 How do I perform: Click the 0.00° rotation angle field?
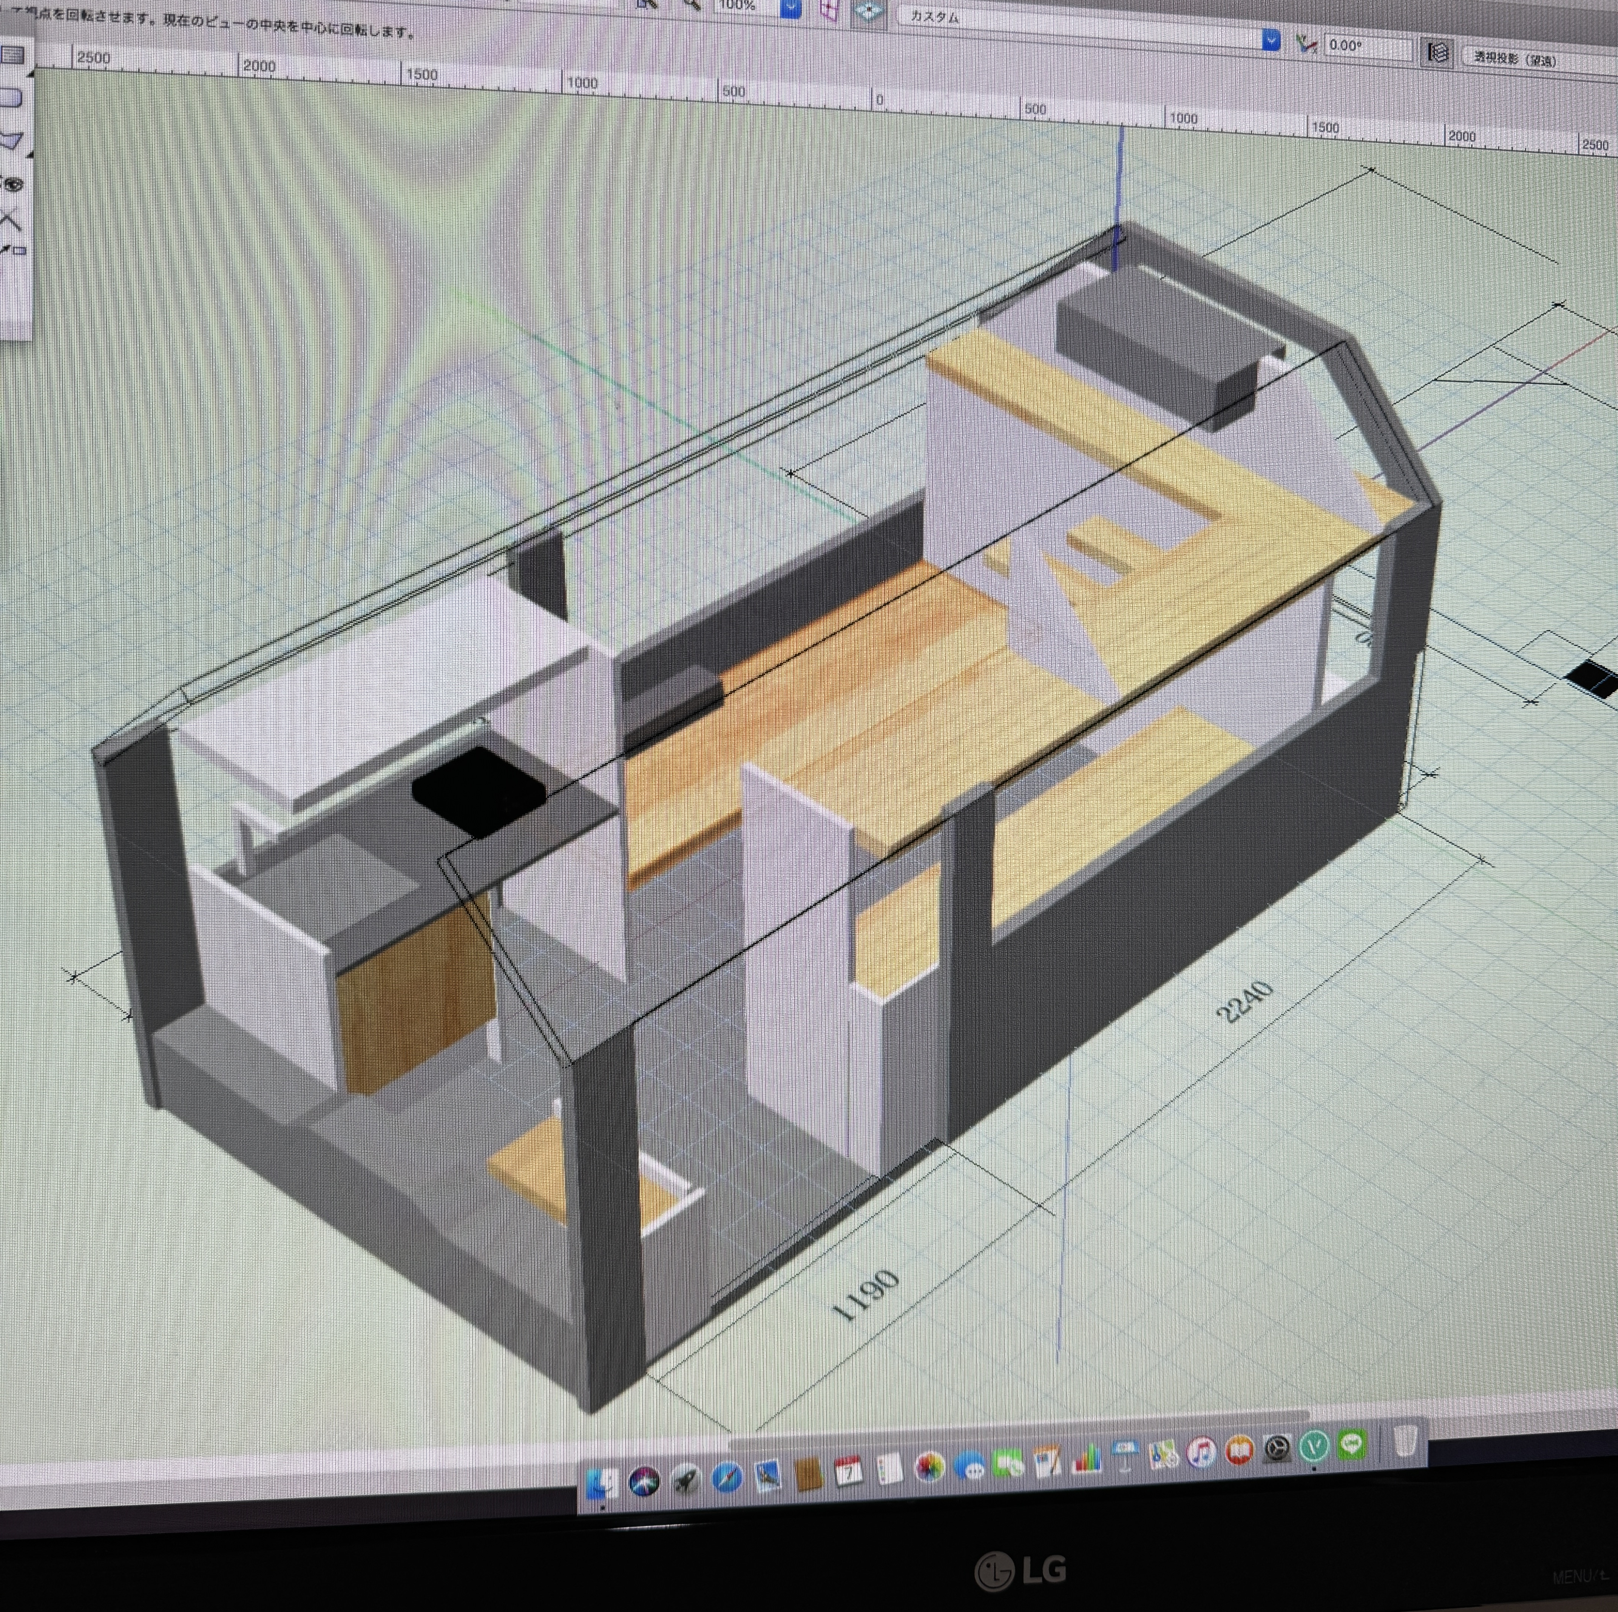pos(1368,47)
